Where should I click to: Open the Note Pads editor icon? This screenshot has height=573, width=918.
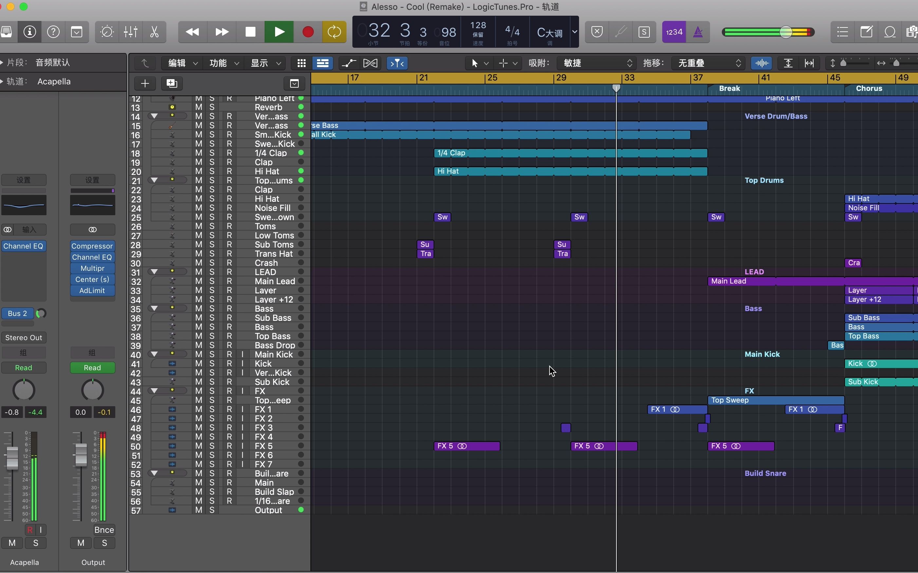866,32
